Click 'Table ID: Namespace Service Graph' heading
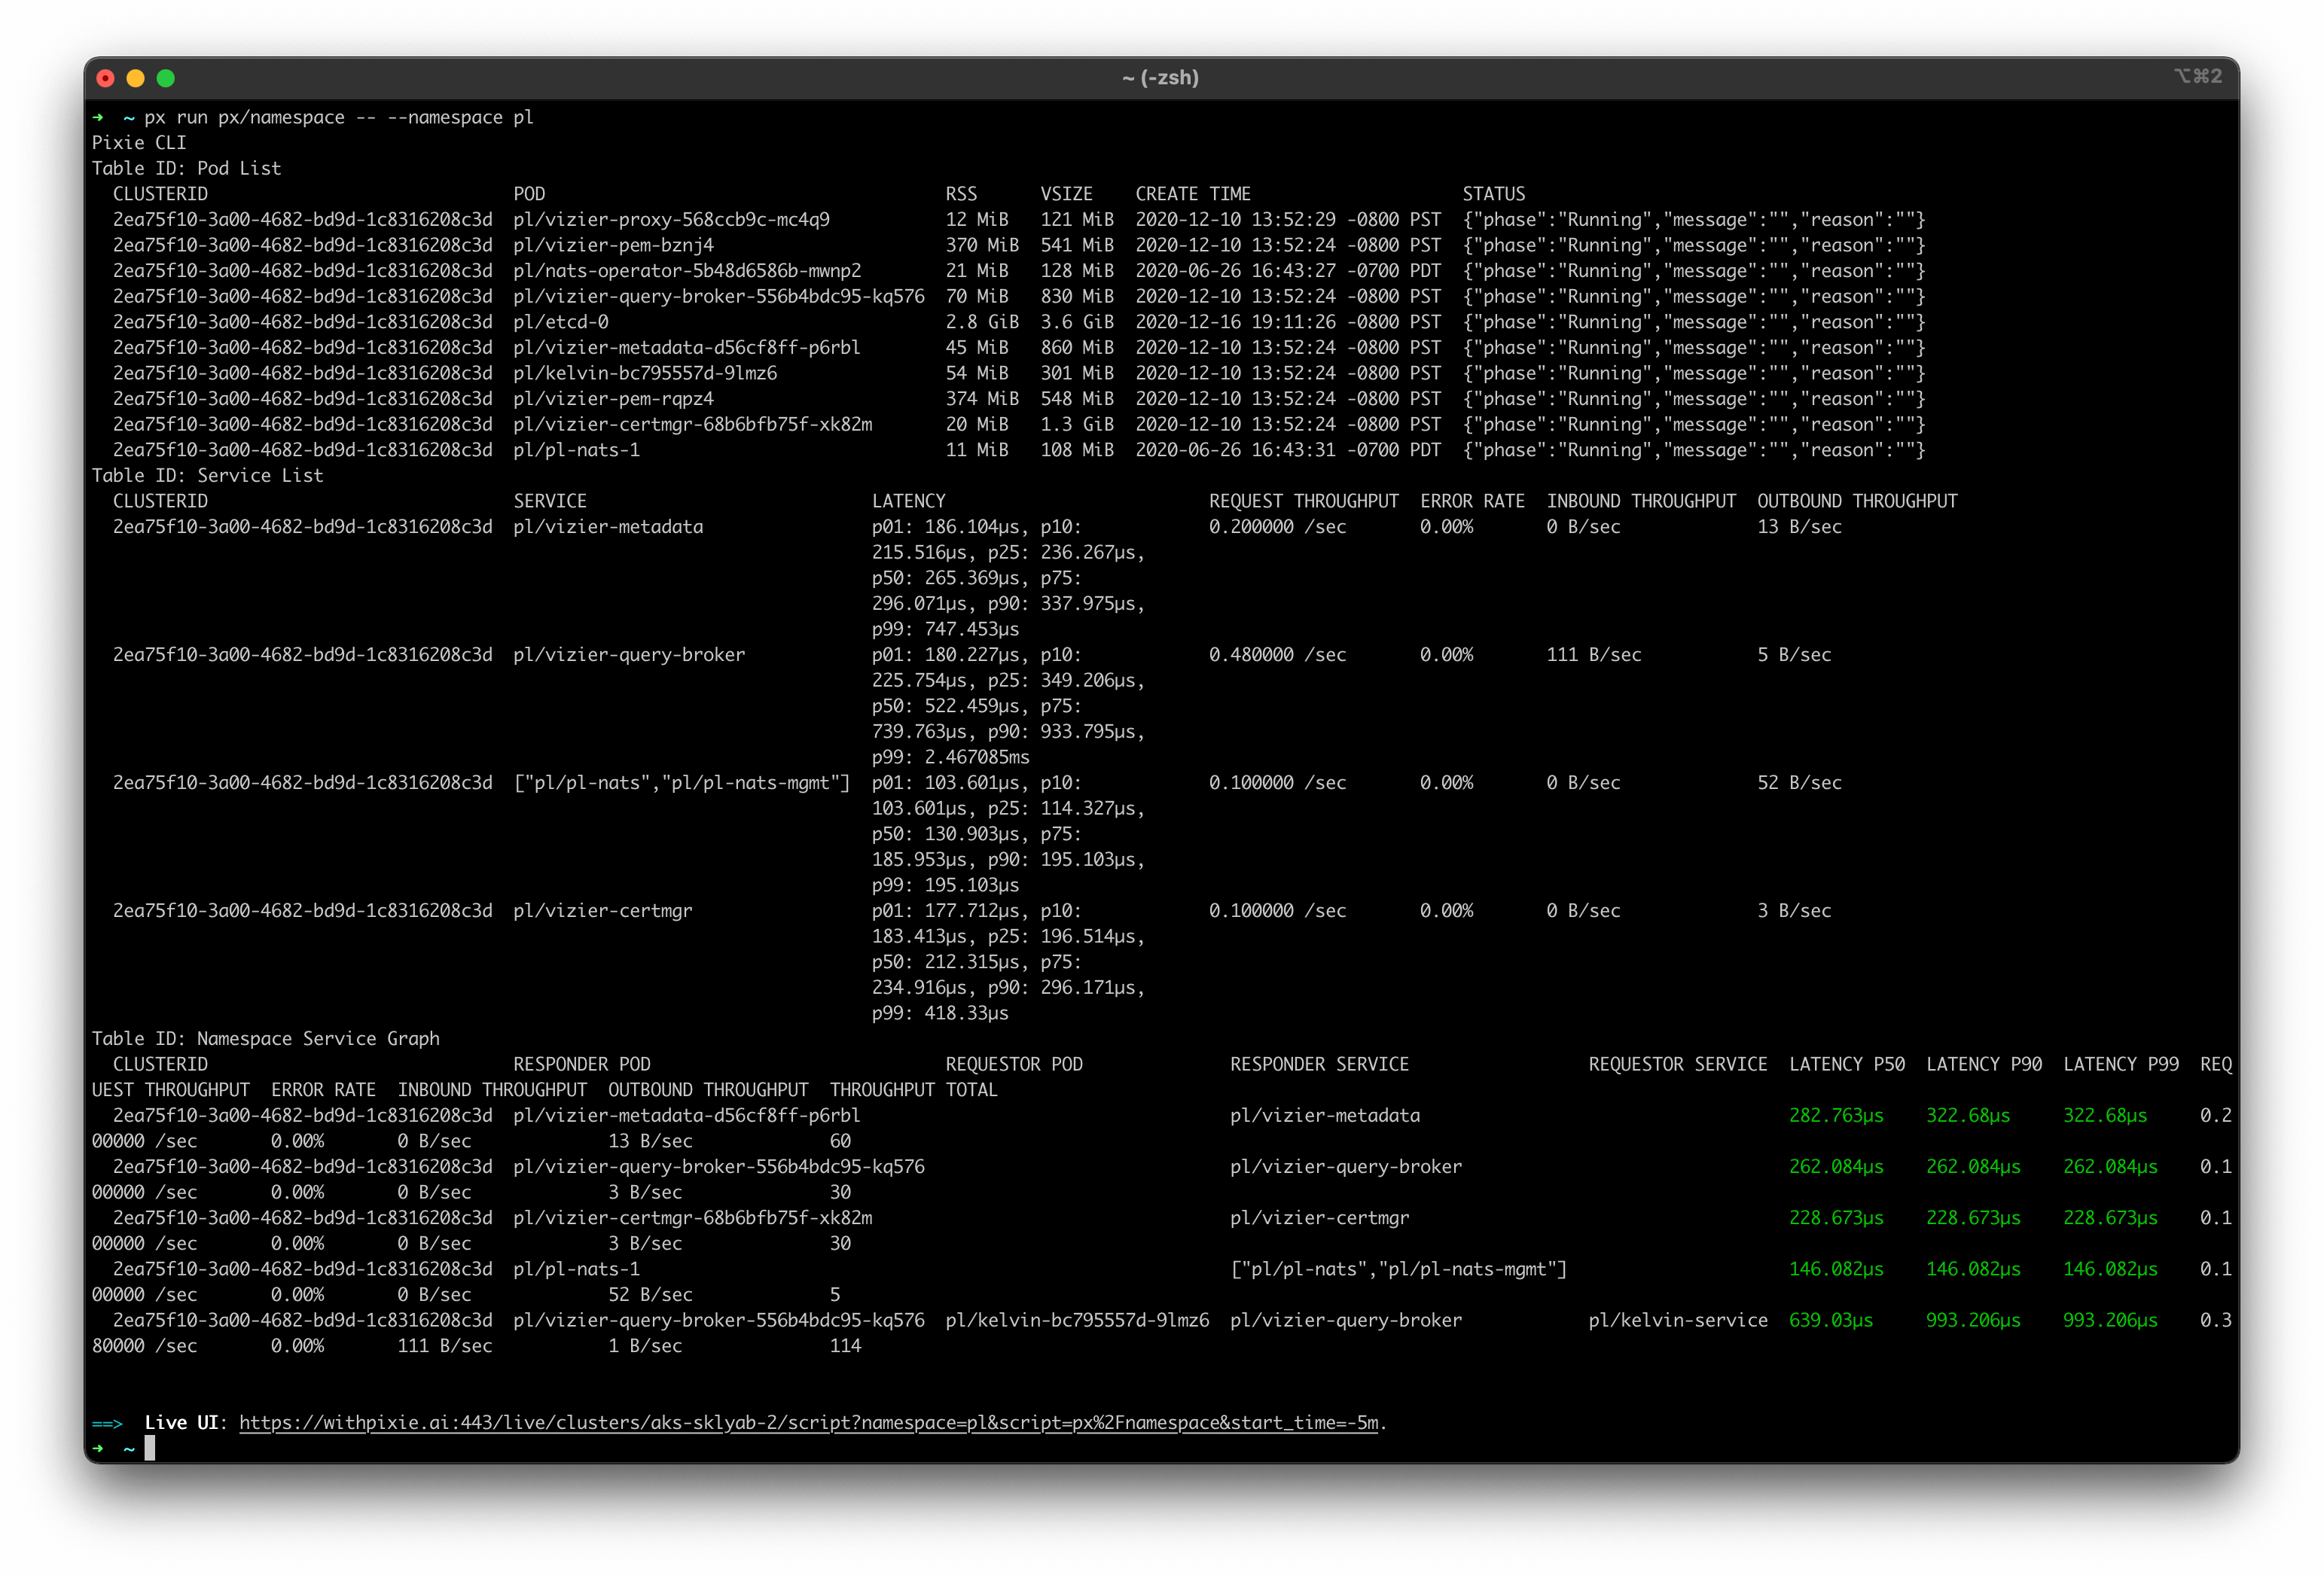 click(265, 1038)
